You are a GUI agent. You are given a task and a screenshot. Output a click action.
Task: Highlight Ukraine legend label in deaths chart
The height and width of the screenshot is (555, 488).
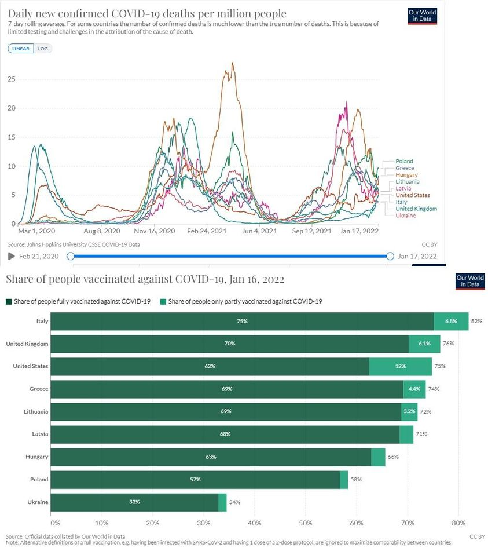tap(405, 216)
